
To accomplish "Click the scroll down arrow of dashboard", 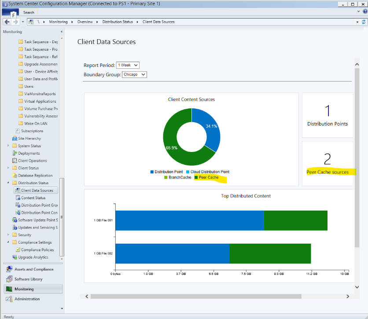I will point(357,287).
